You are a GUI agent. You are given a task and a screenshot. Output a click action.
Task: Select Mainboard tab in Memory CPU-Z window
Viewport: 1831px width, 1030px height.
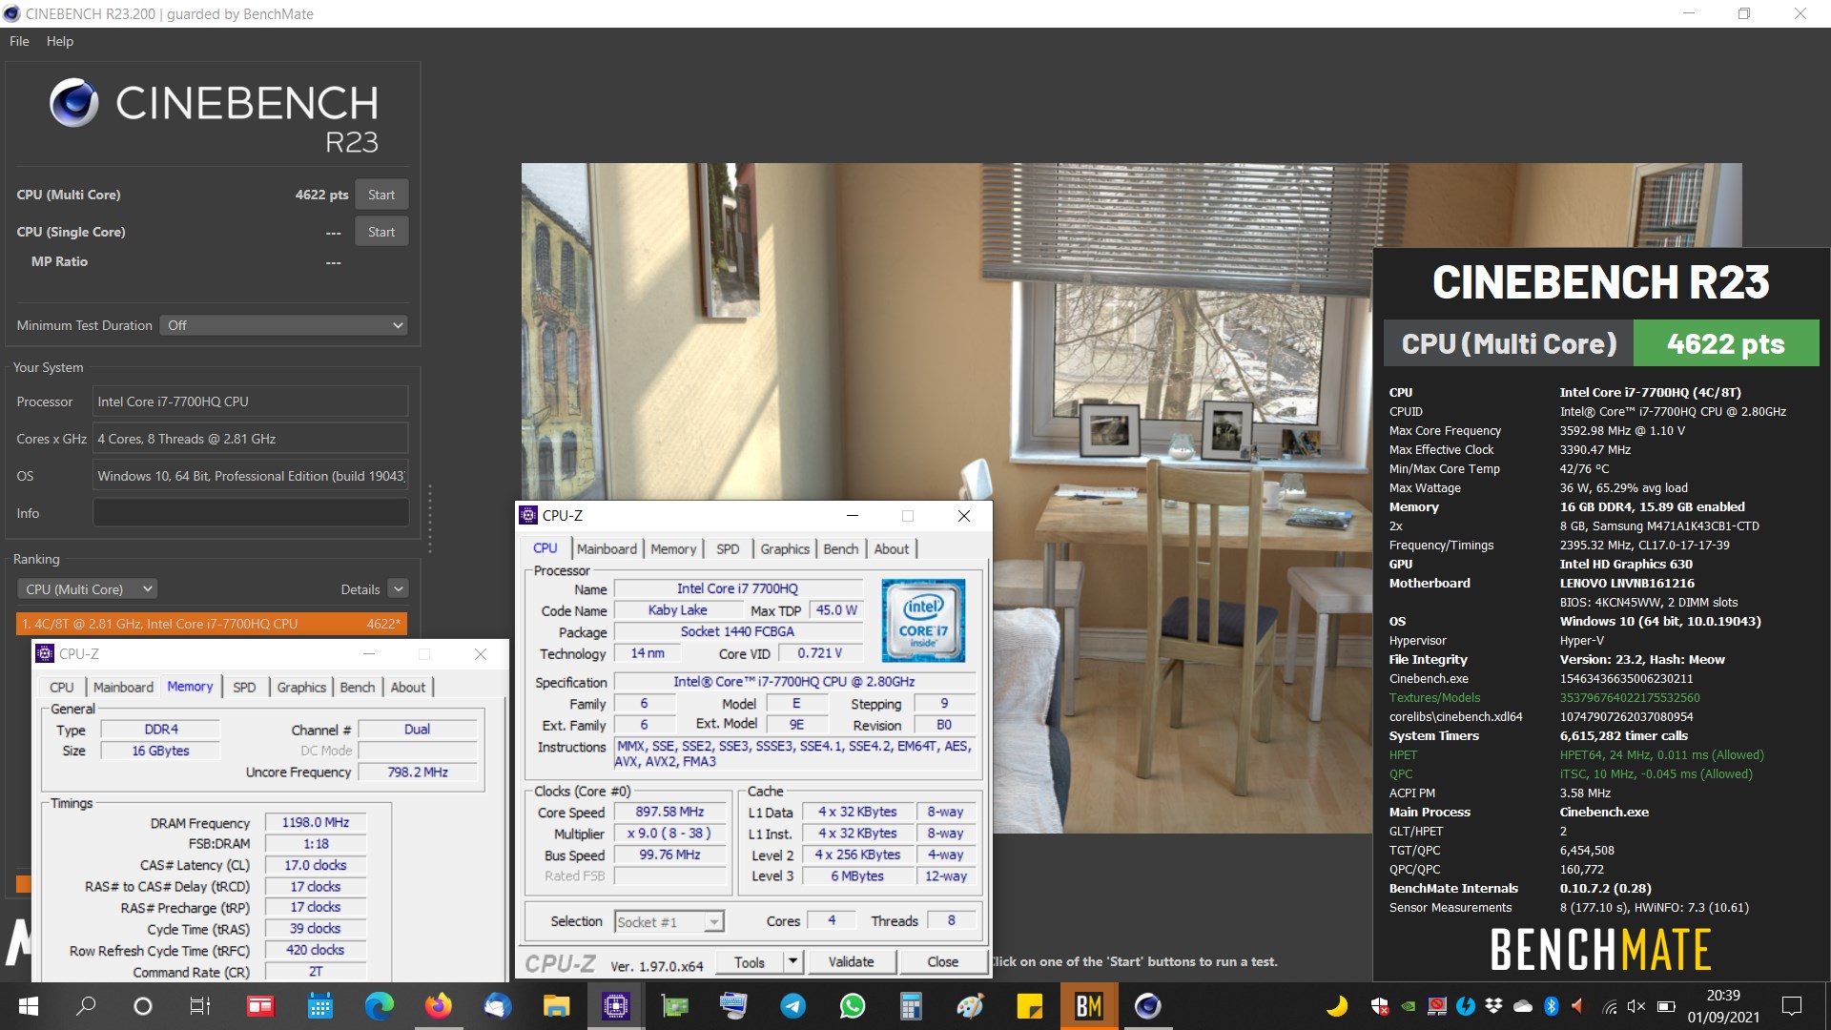point(123,687)
